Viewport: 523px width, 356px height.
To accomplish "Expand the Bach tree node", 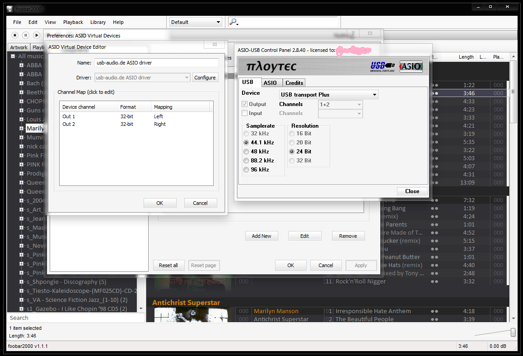I will pyautogui.click(x=21, y=83).
